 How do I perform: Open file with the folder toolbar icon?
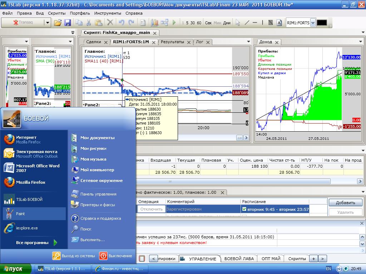point(58,22)
